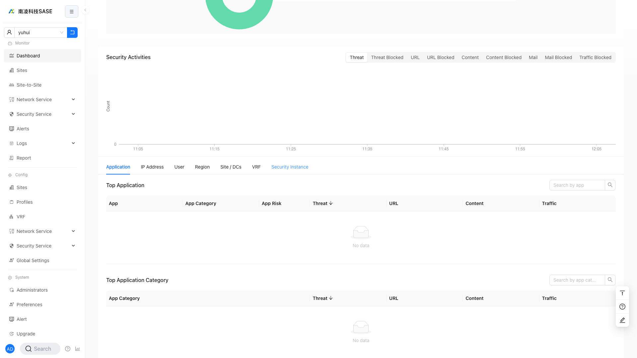
Task: Select the Content Blocked tab
Action: 504,57
